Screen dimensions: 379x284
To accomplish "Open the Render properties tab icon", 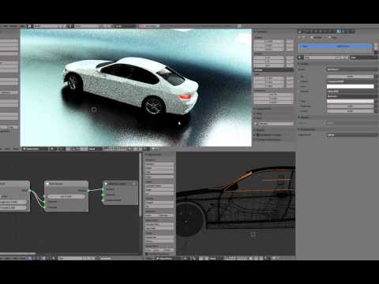I will (x=300, y=31).
